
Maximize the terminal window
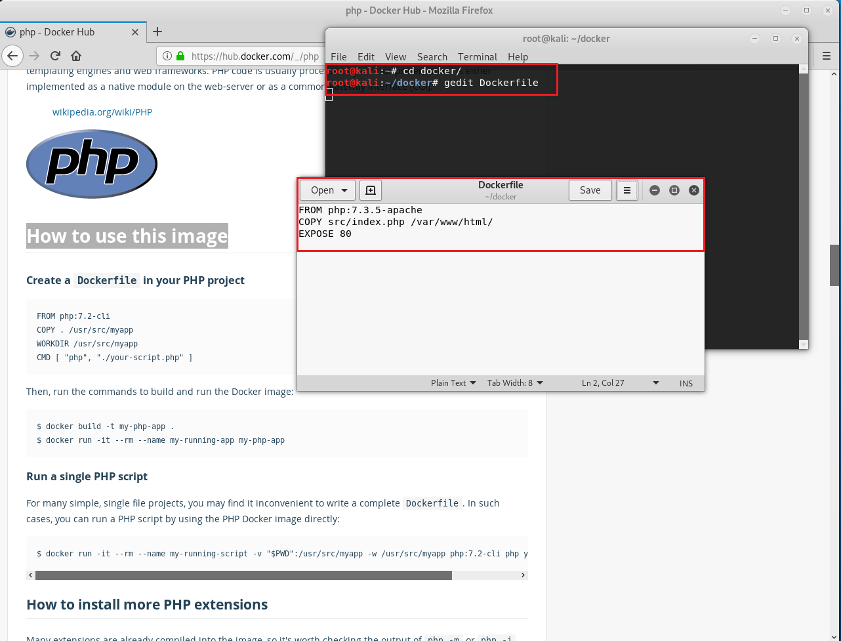coord(775,38)
